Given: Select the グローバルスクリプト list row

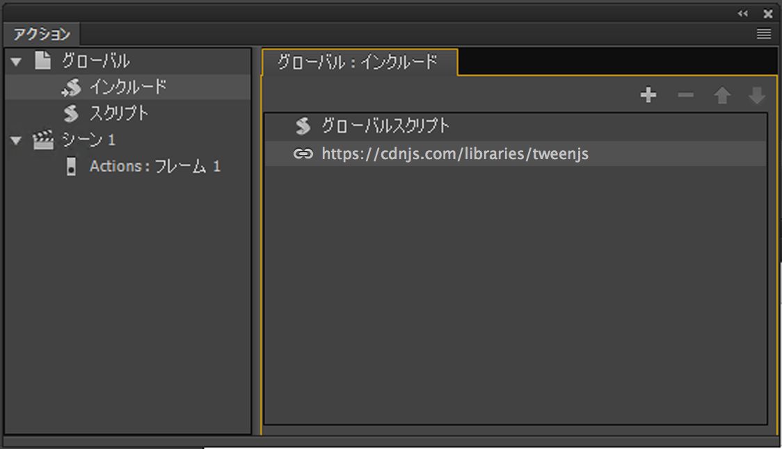Looking at the screenshot, I should (516, 126).
